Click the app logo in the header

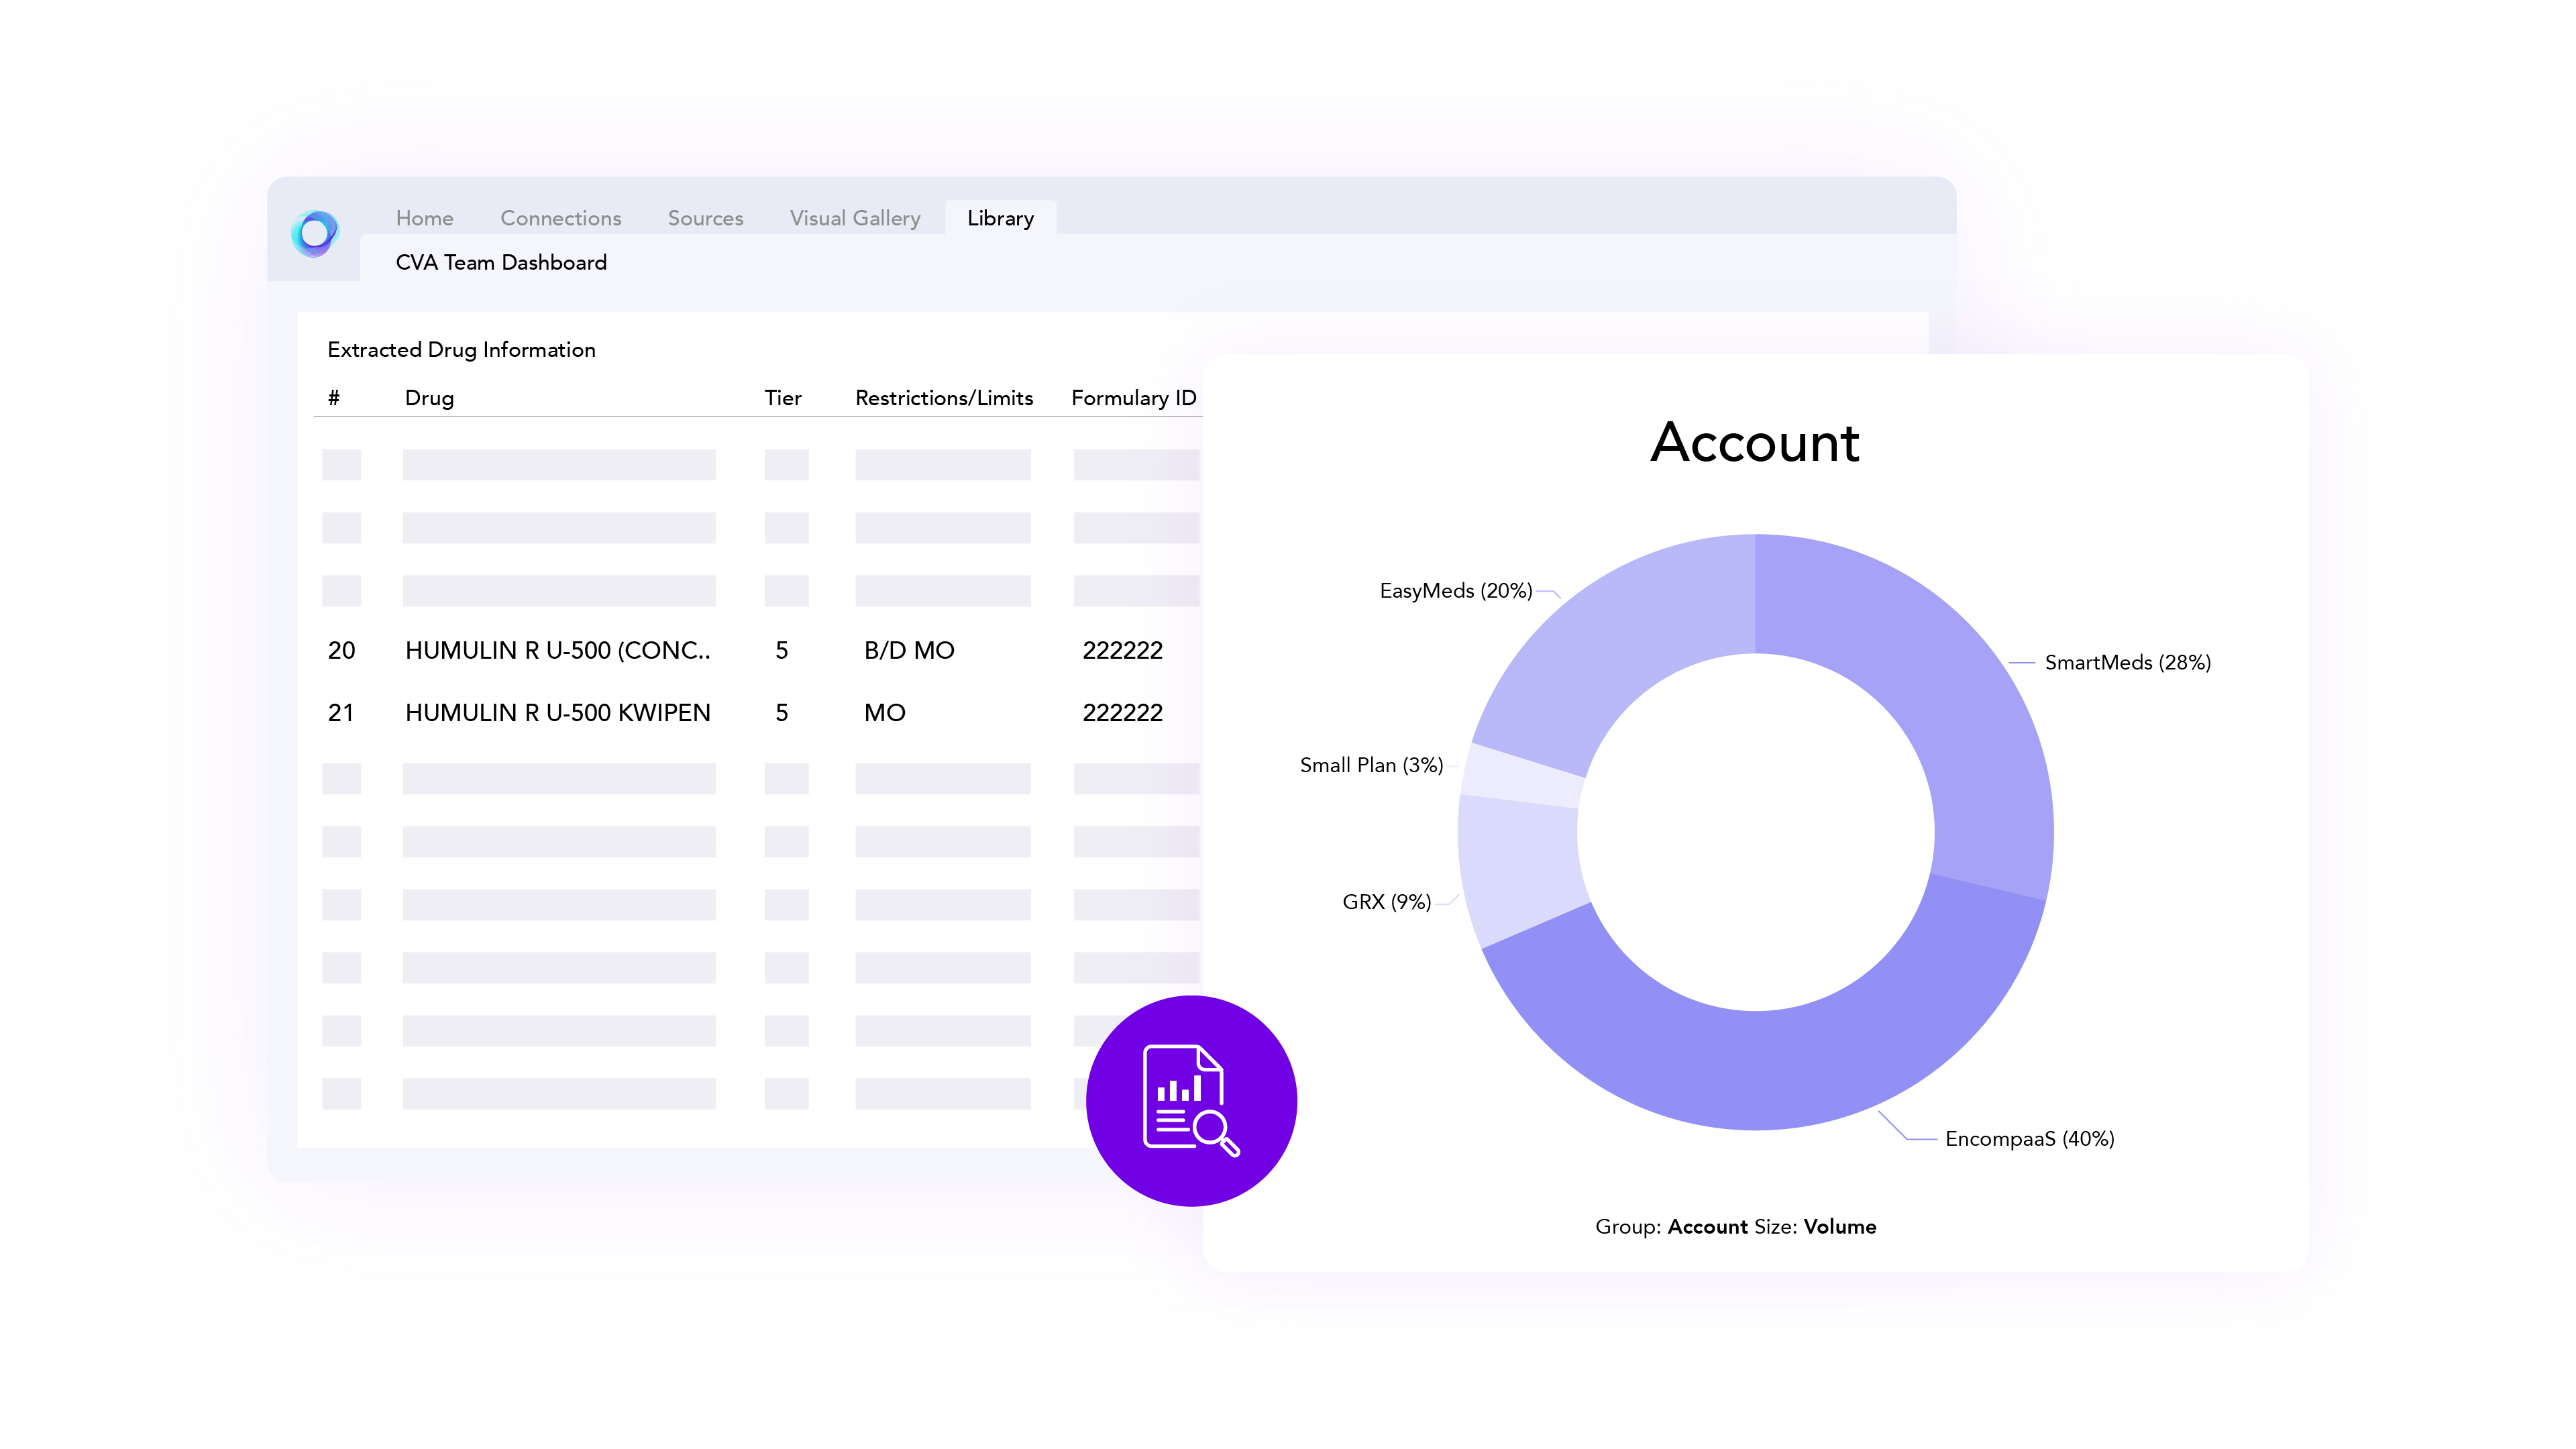315,233
